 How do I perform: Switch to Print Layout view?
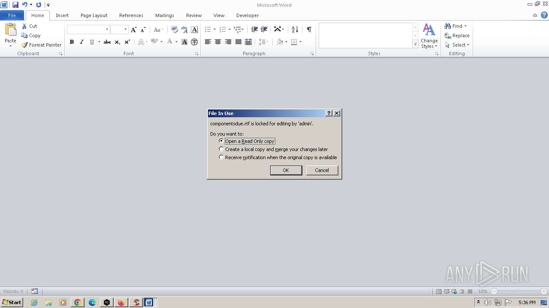(439, 291)
